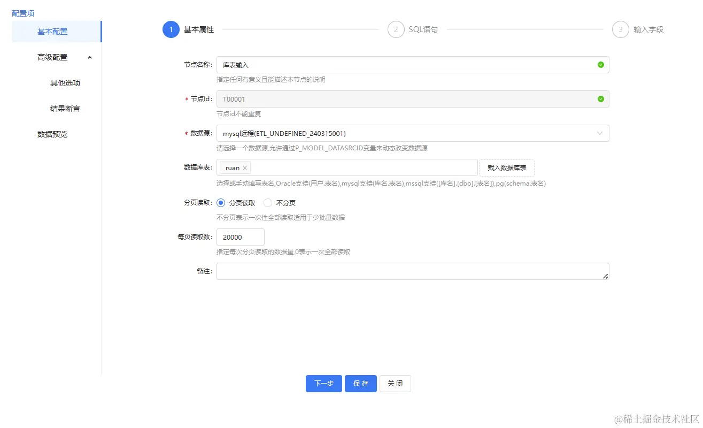Focus the 每页读取数 input with 20000
Image resolution: width=703 pixels, height=428 pixels.
tap(241, 237)
